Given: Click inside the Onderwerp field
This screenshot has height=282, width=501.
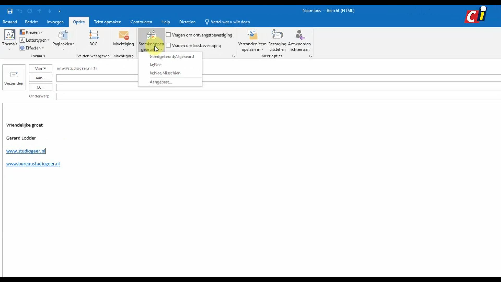Looking at the screenshot, I should pos(183,96).
